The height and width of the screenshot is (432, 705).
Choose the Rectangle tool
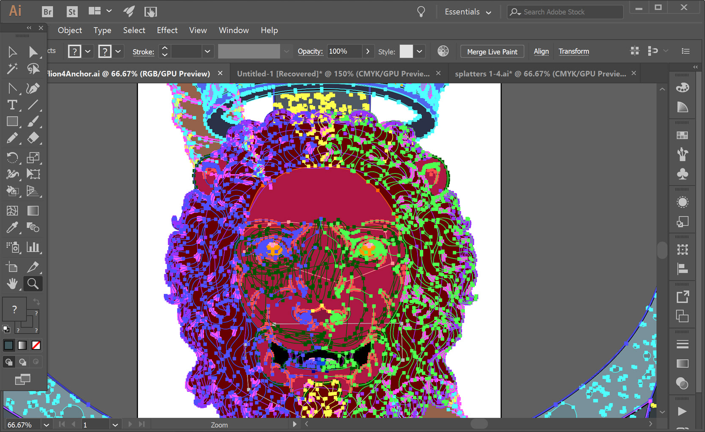(12, 121)
